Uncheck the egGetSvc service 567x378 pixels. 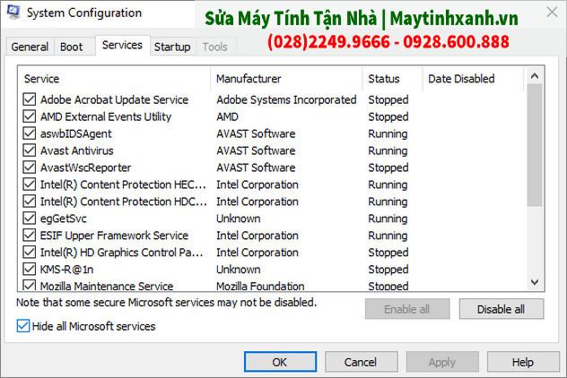tap(30, 218)
